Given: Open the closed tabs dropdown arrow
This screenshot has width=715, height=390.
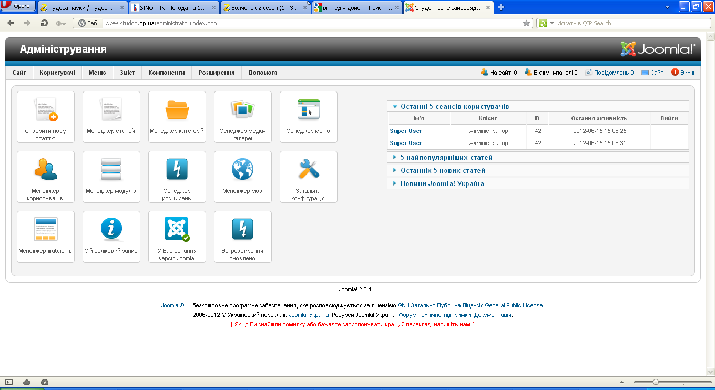Looking at the screenshot, I should tap(667, 7).
